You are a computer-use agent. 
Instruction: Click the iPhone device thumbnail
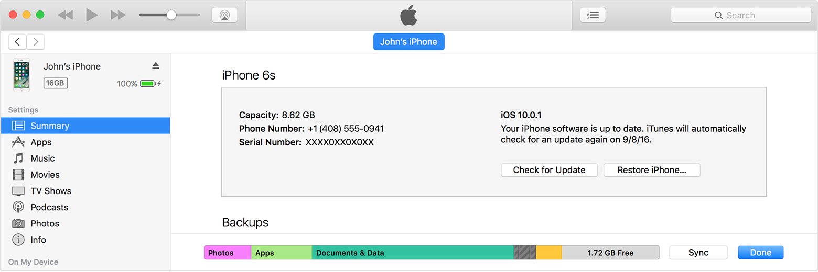(x=21, y=75)
